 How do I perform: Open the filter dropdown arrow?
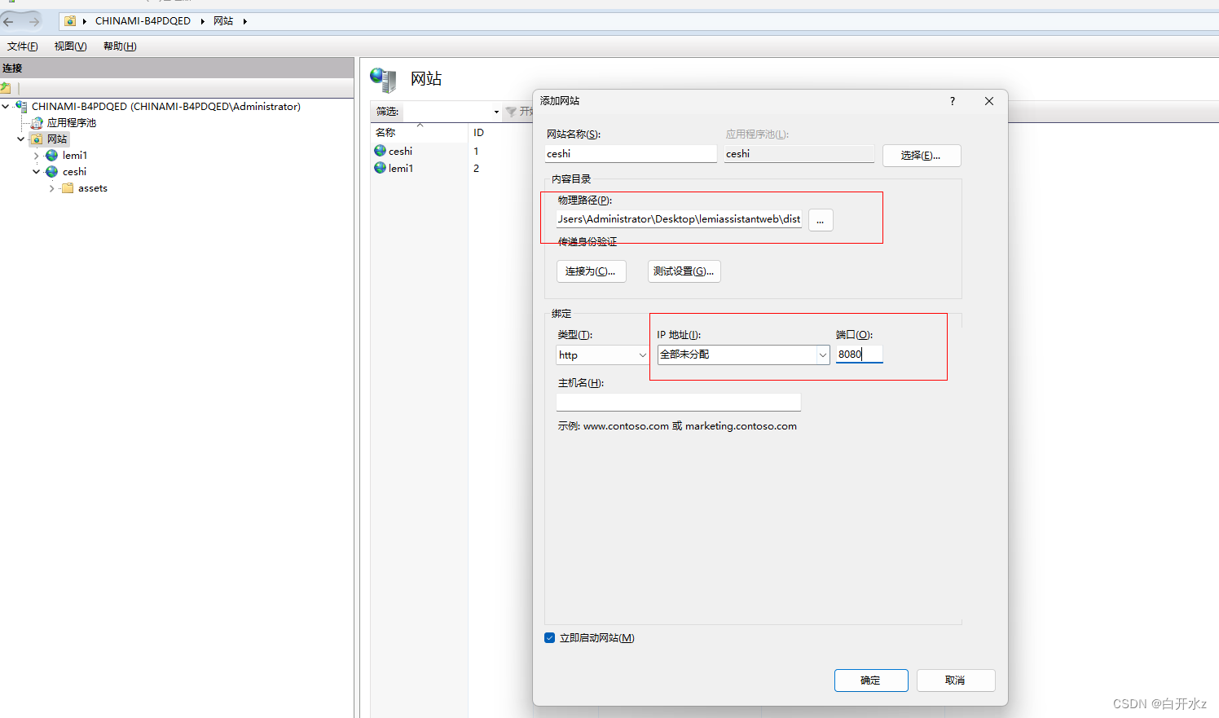[496, 112]
